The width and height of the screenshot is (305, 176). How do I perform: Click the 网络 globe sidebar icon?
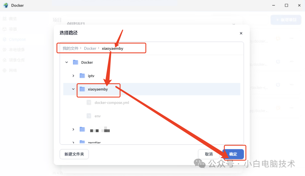point(5,70)
